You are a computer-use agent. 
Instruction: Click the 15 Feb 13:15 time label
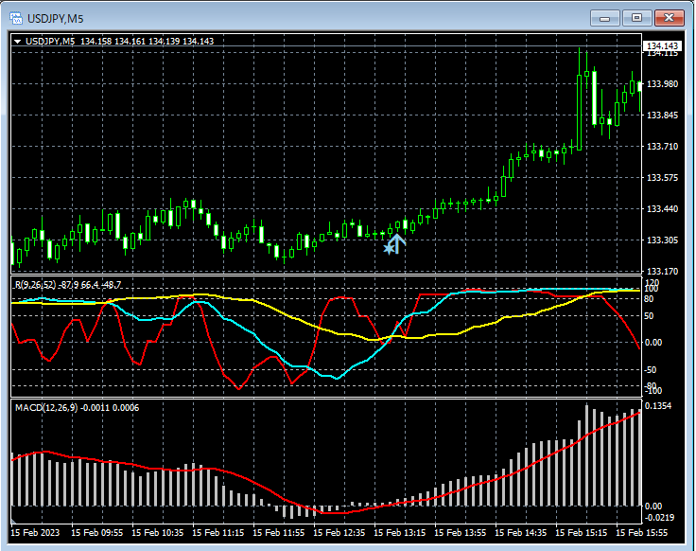click(399, 532)
